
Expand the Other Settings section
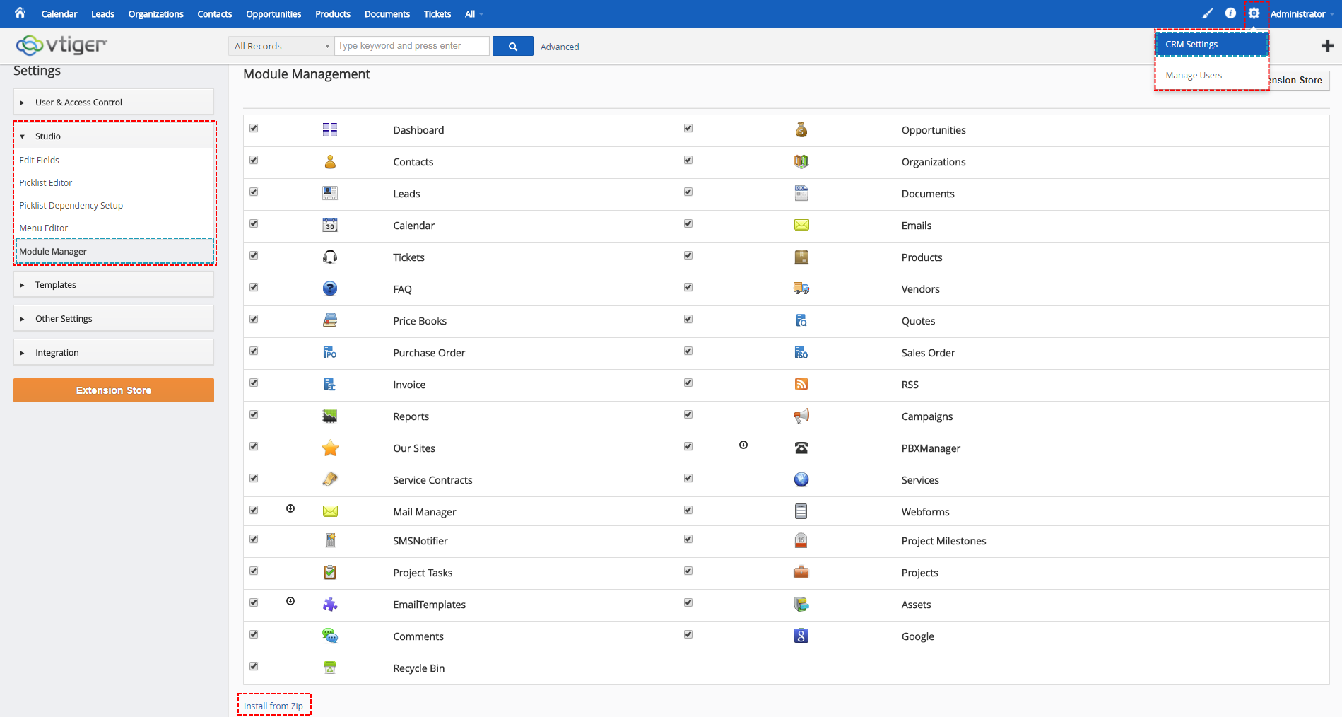(114, 318)
